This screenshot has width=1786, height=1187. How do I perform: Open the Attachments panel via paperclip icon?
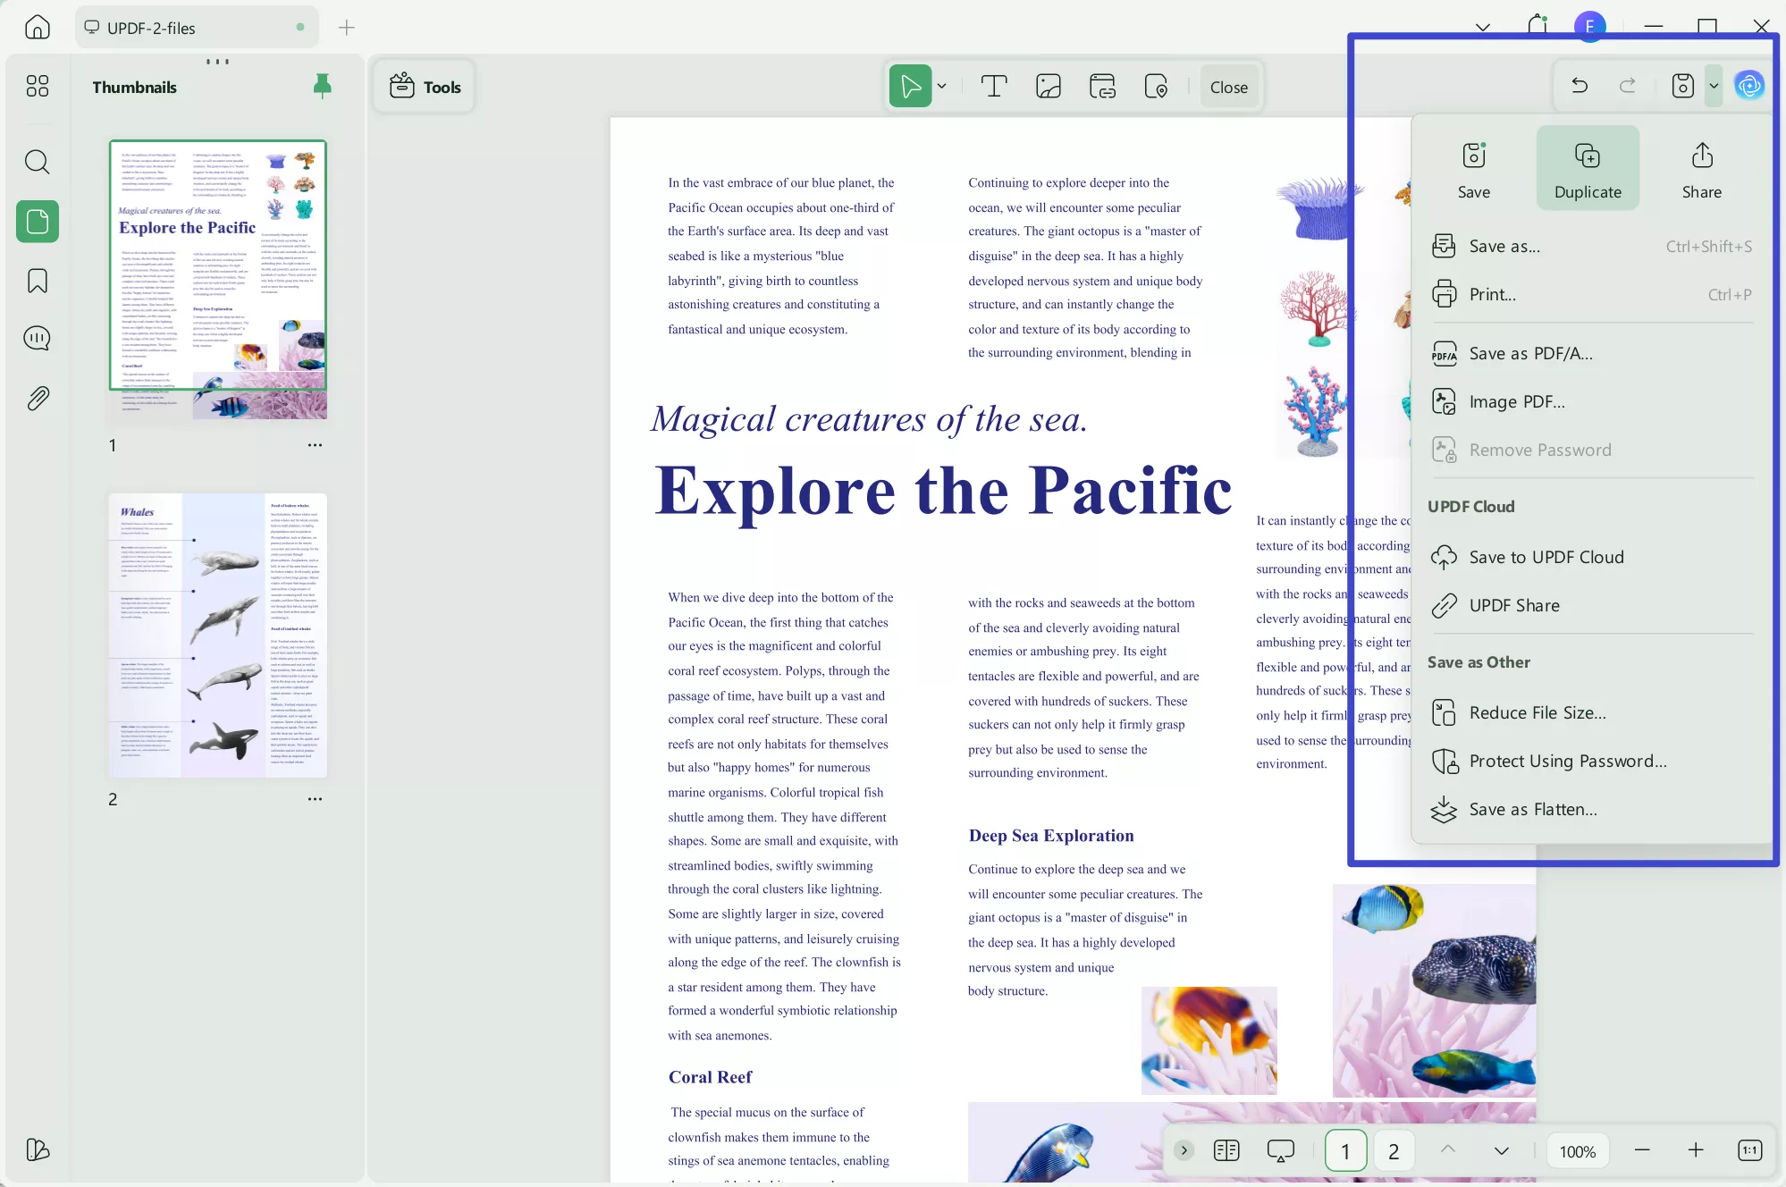coord(37,399)
